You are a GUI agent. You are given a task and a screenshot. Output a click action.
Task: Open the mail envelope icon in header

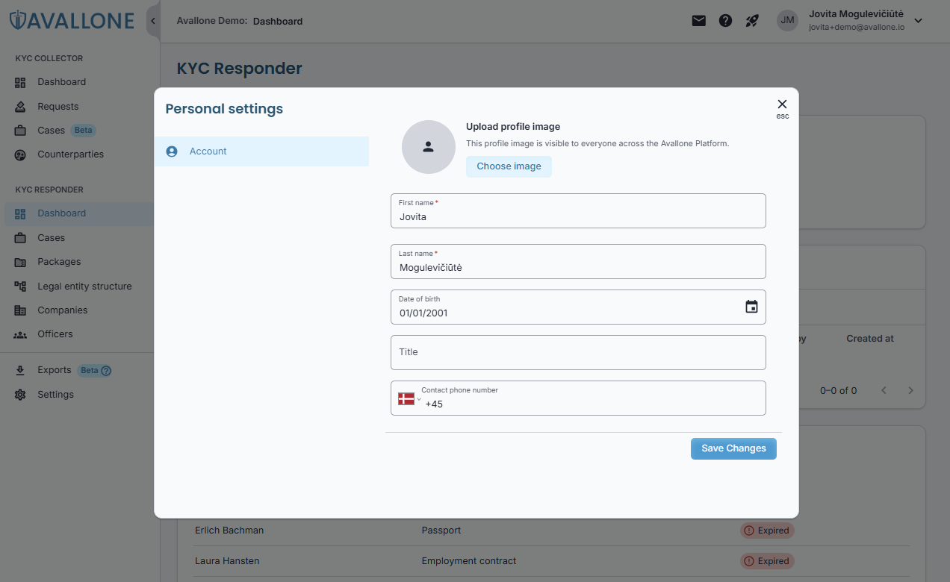pos(698,21)
